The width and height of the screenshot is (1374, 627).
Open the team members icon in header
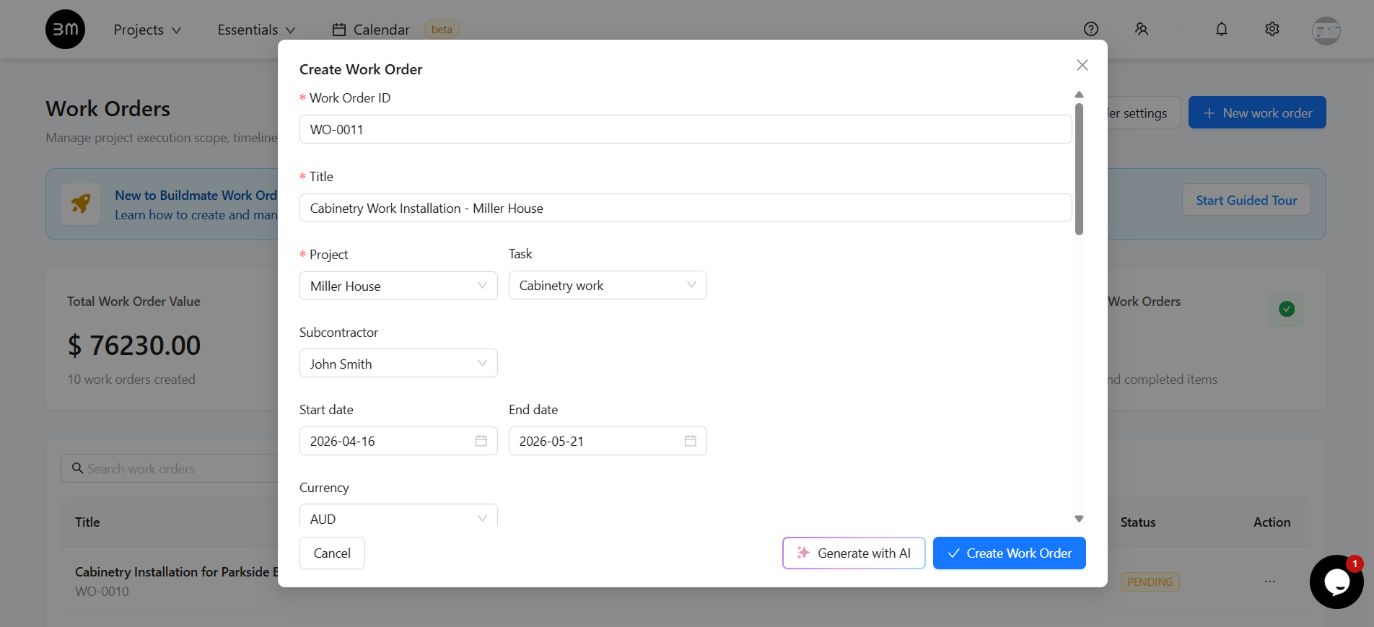tap(1142, 29)
